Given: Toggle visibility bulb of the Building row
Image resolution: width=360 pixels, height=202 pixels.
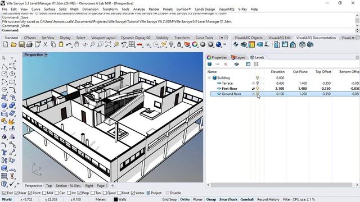Looking at the screenshot, I should tap(258, 78).
